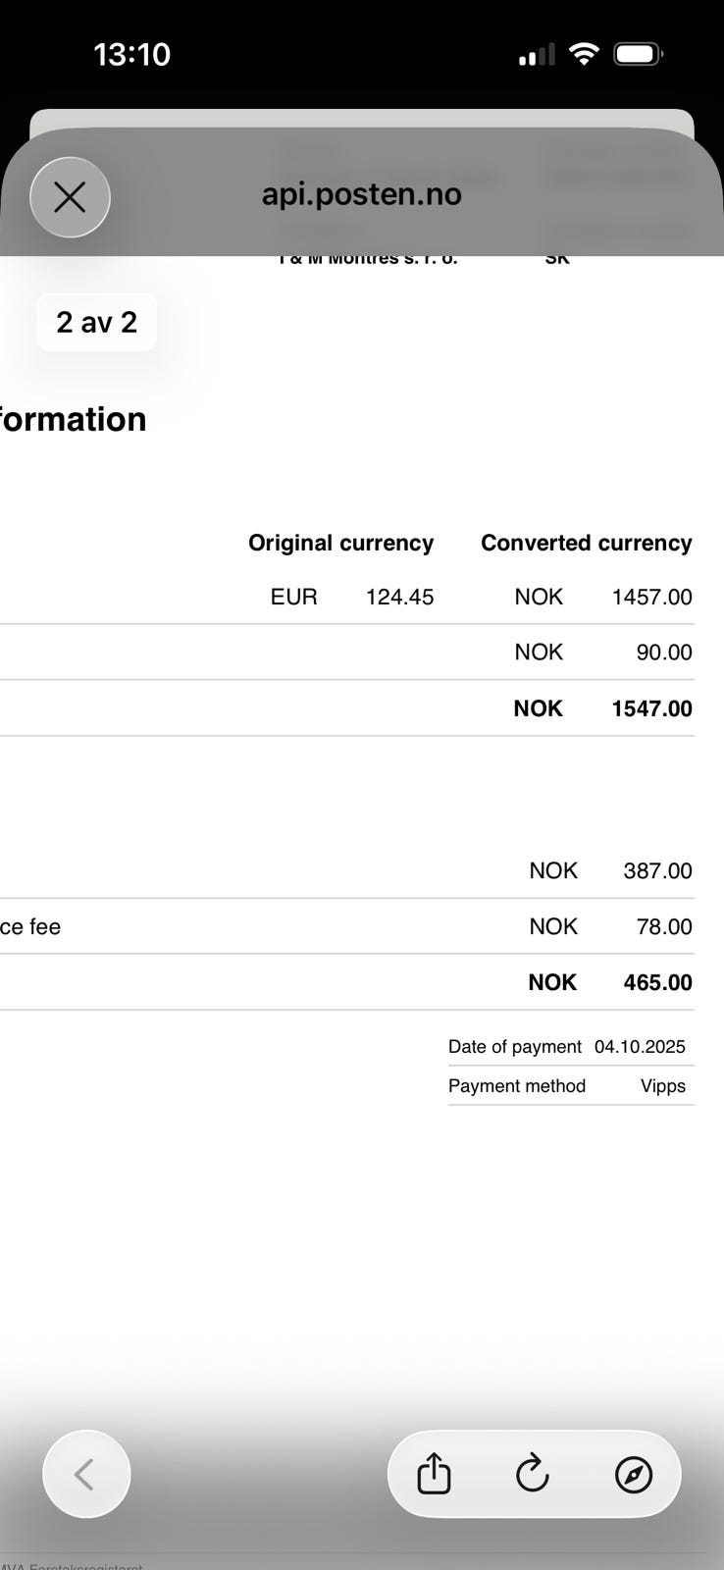This screenshot has height=1570, width=724.
Task: Tap the share icon in bottom toolbar
Action: 434,1474
